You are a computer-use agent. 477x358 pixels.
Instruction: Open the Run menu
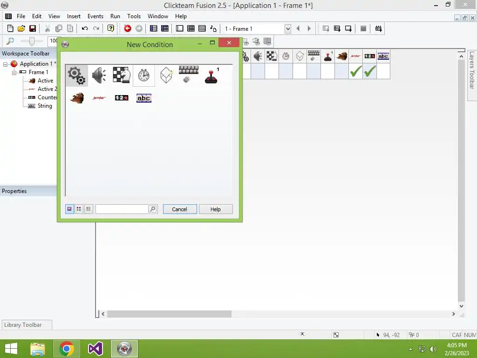115,16
